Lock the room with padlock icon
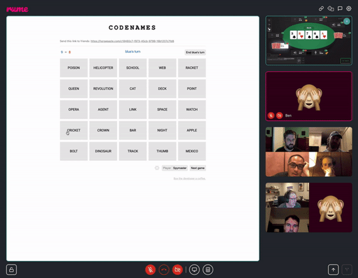This screenshot has width=358, height=278. tap(12, 270)
